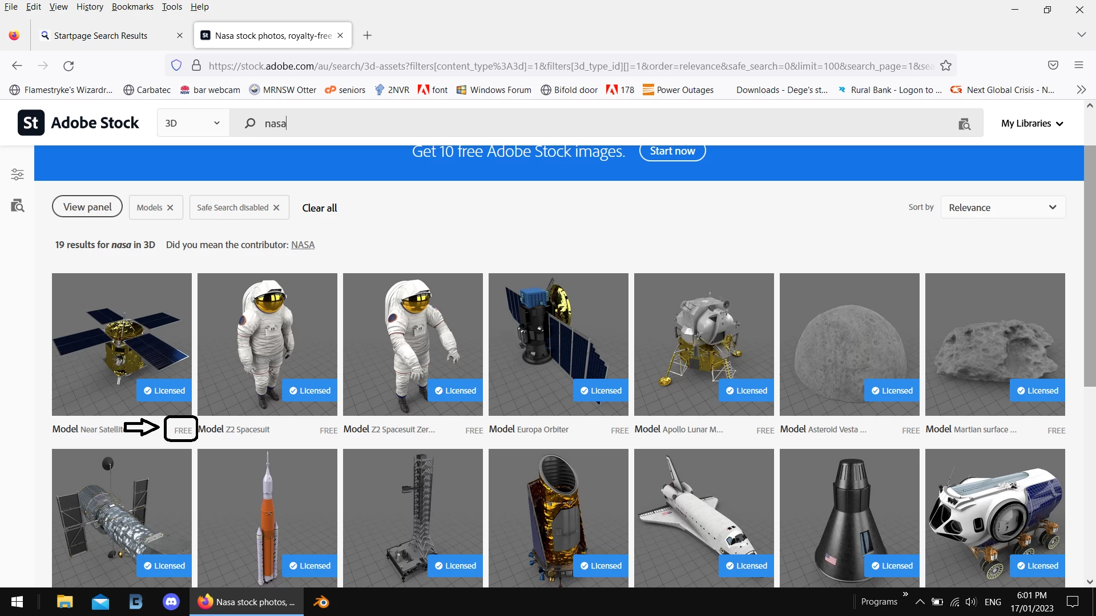1096x616 pixels.
Task: Open the Firefox hamburger application menu
Action: [1078, 65]
